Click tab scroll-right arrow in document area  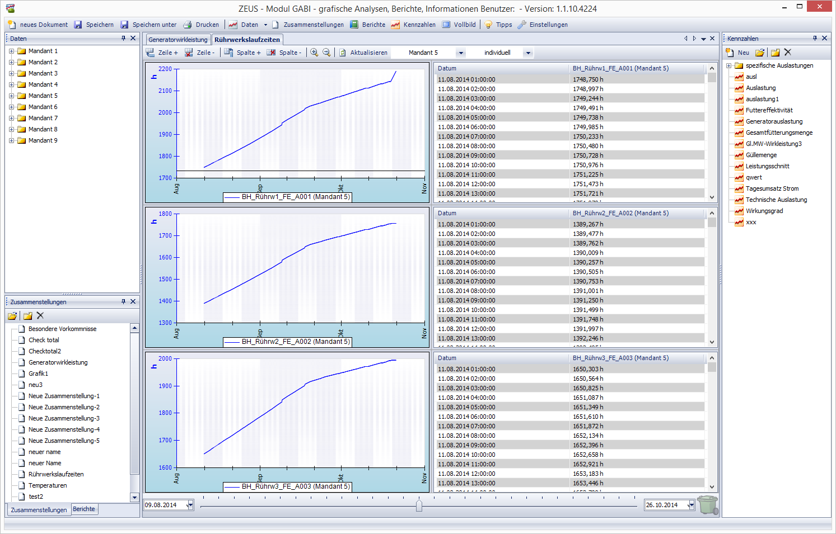pyautogui.click(x=694, y=39)
